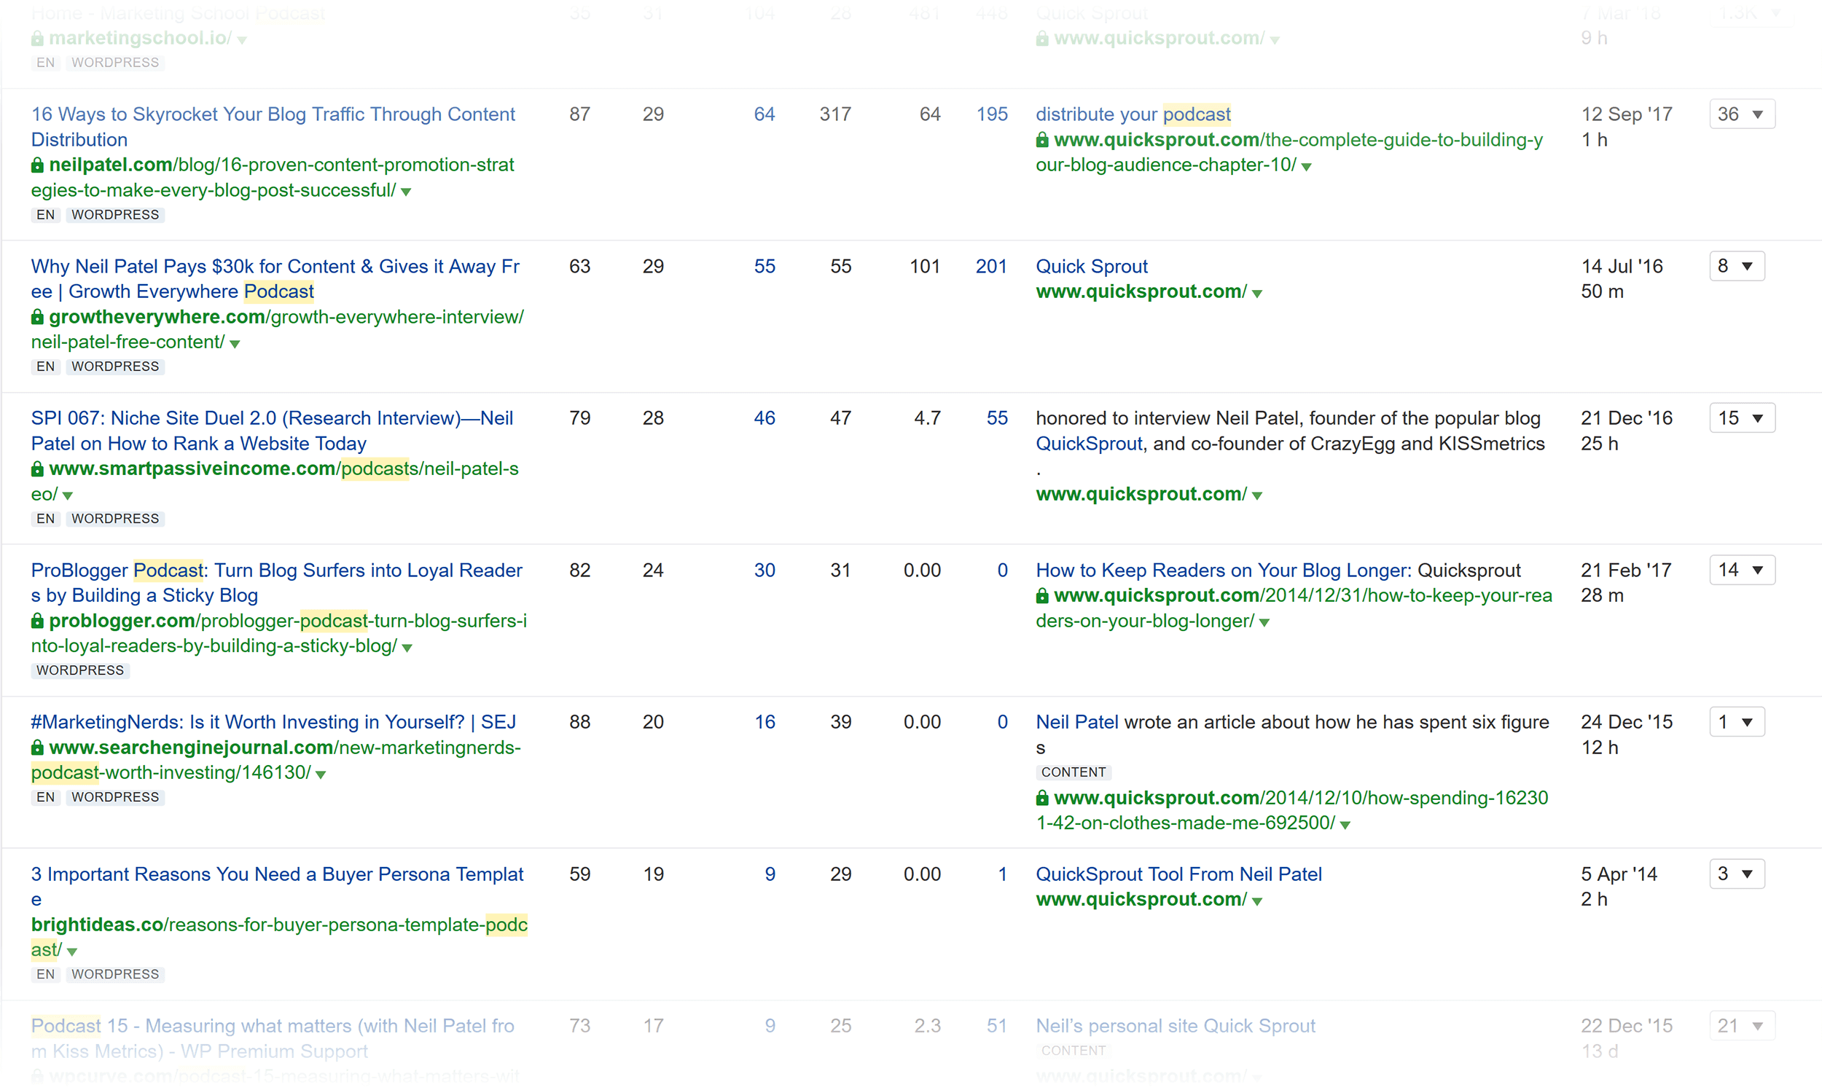Viewport: 1822px width, 1090px height.
Task: Open '#MarketingNerds: Is it Worth Investing' link
Action: [273, 722]
